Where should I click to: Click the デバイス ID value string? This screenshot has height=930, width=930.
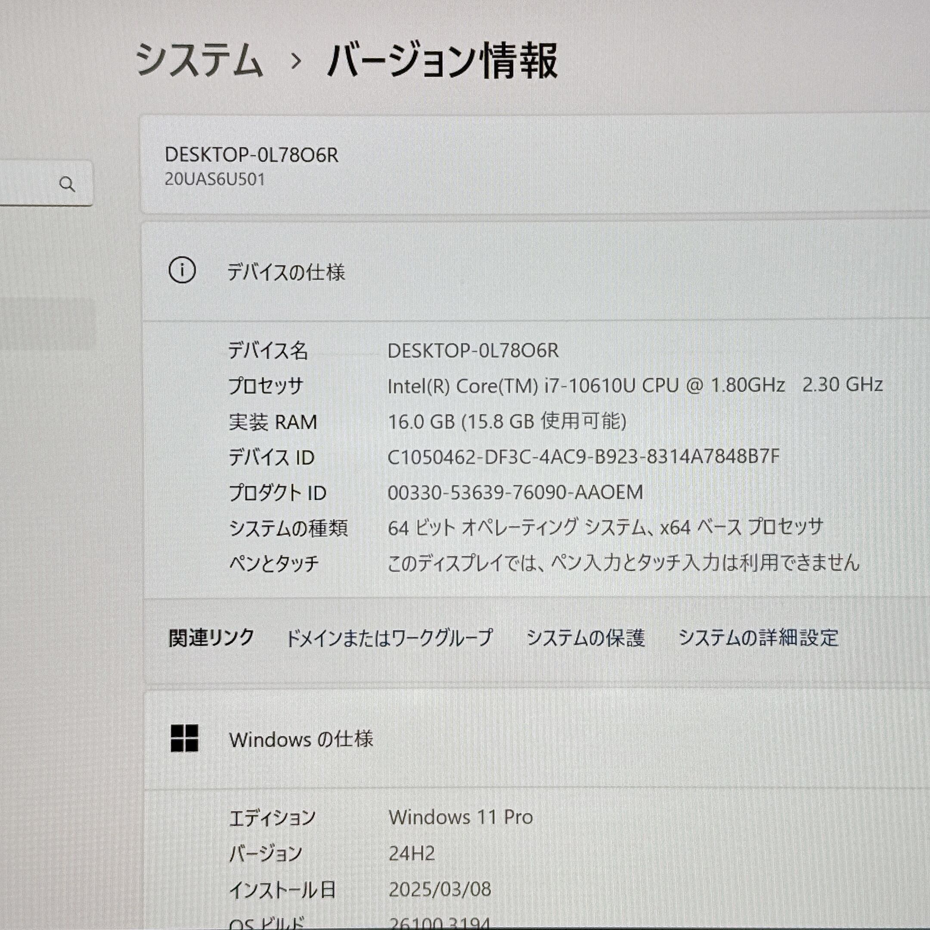[x=583, y=456]
